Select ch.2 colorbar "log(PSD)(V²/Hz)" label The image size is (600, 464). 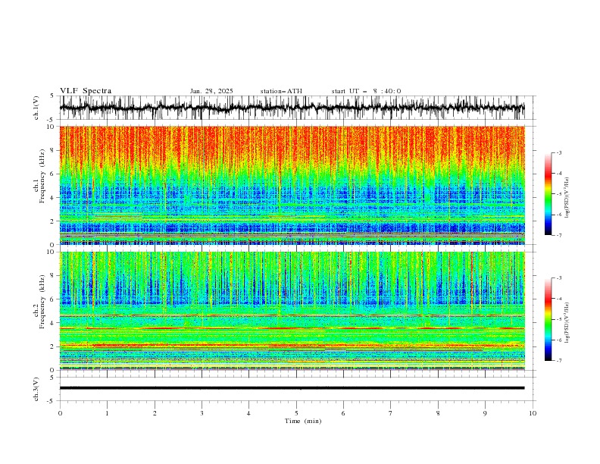point(567,323)
